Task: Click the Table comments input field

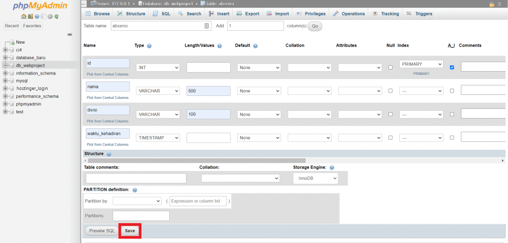Action: tap(136, 178)
